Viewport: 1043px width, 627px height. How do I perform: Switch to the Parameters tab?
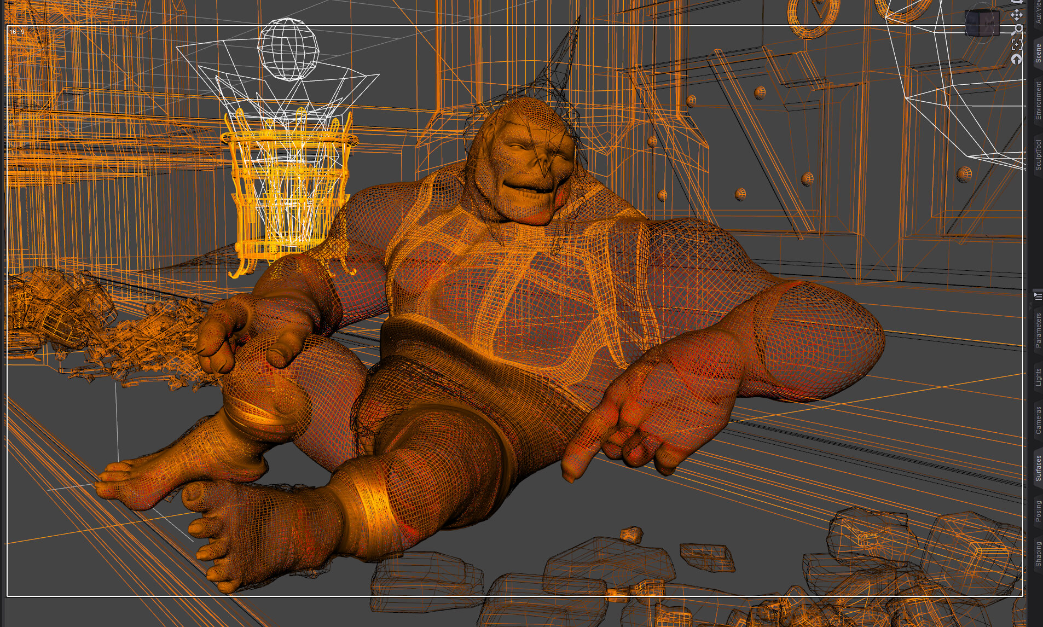1038,330
